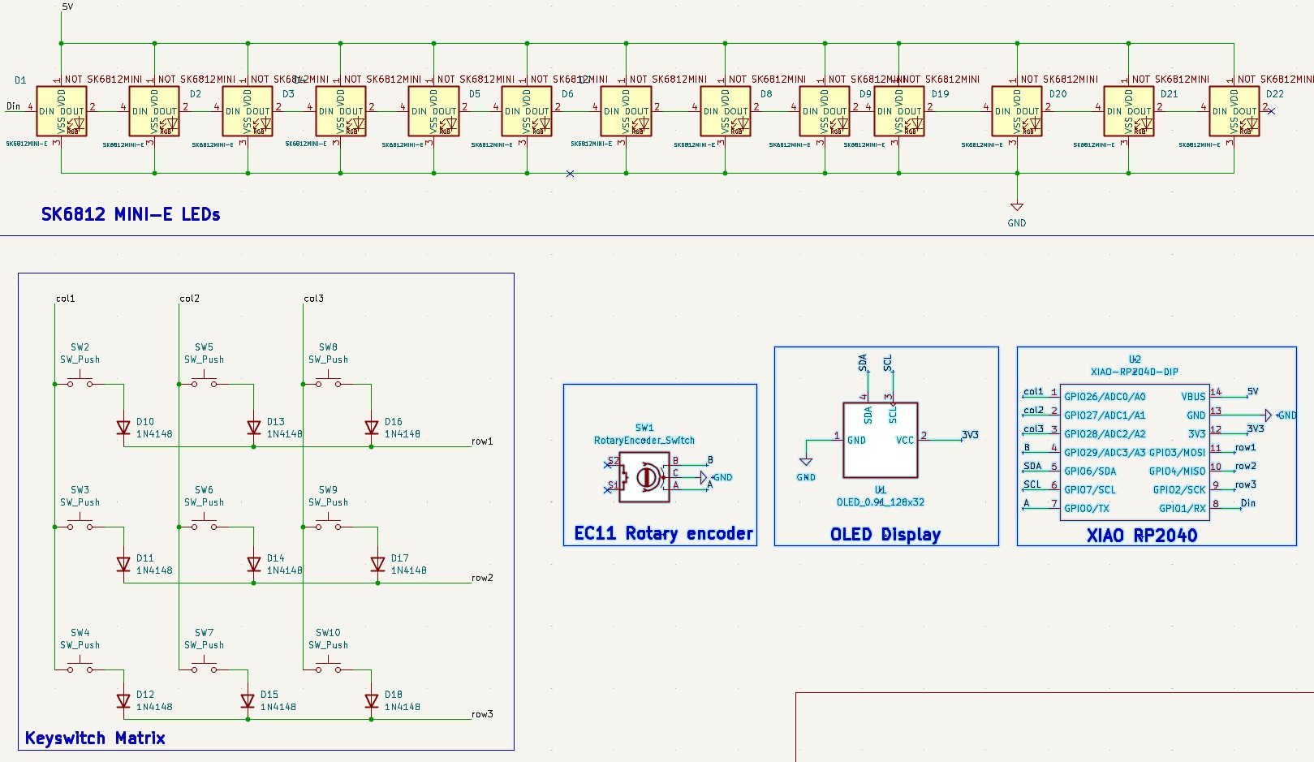Select the SW1 rotary encoder symbol
Screen dimensions: 1314x762
pos(644,477)
